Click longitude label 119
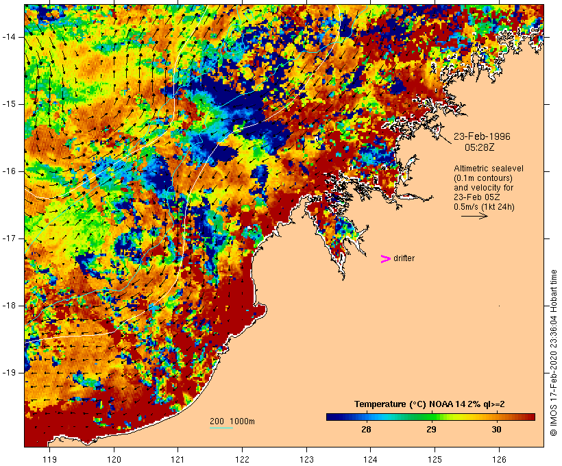 [x=50, y=459]
